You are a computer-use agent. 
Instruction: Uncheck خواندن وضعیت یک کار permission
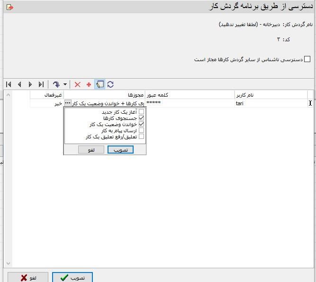click(141, 124)
